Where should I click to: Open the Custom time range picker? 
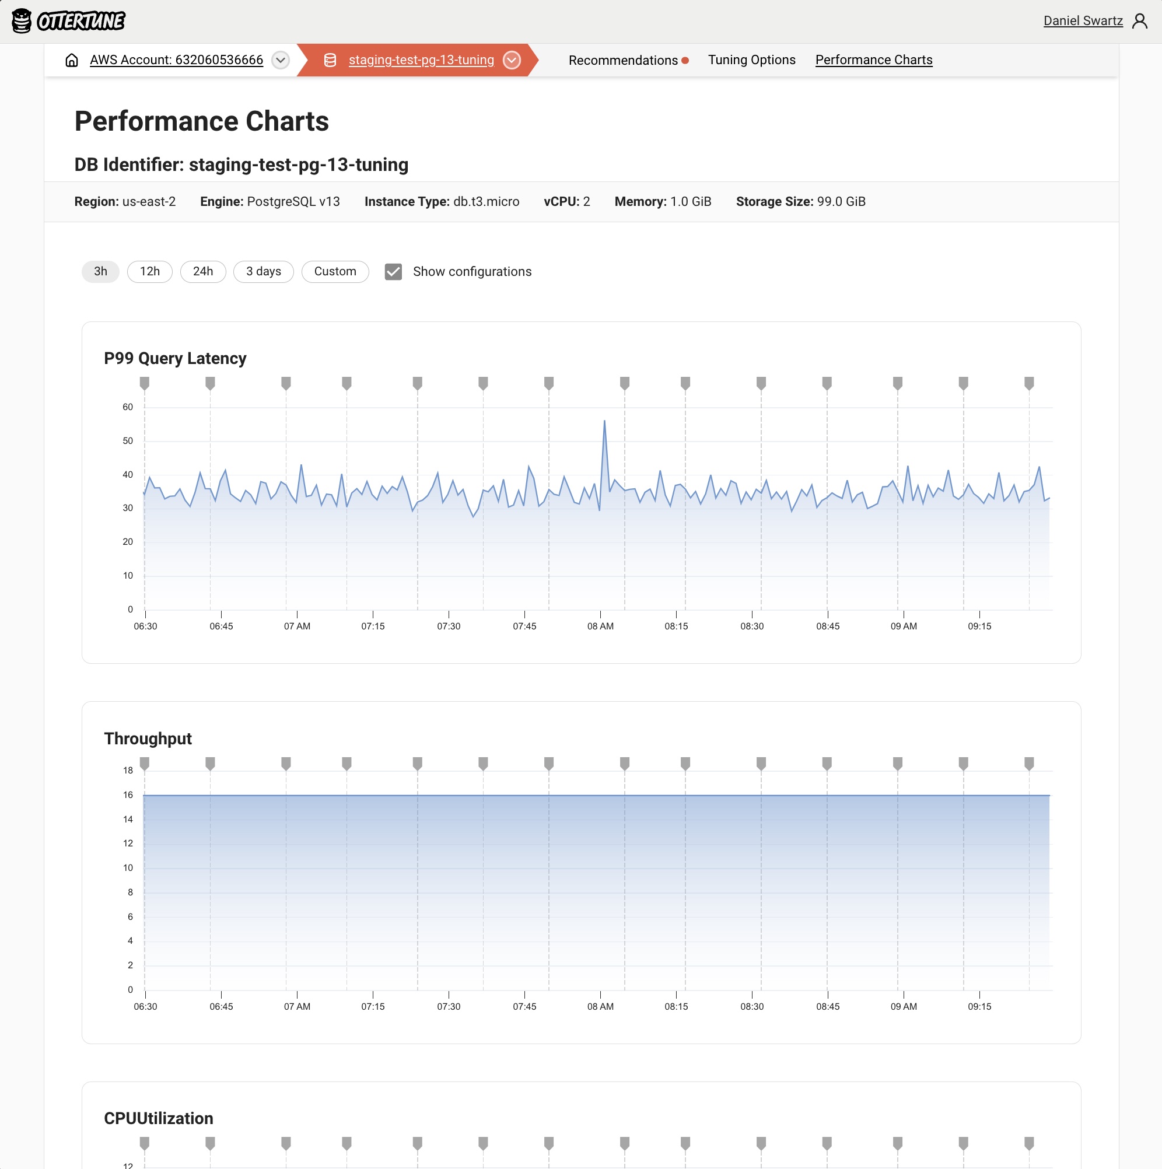pos(335,272)
